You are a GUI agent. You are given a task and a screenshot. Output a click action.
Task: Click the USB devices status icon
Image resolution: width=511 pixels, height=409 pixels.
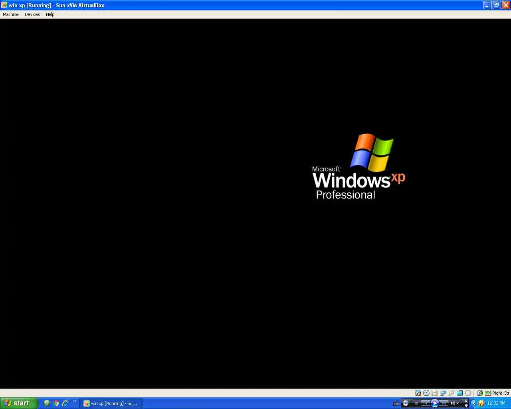pyautogui.click(x=452, y=393)
